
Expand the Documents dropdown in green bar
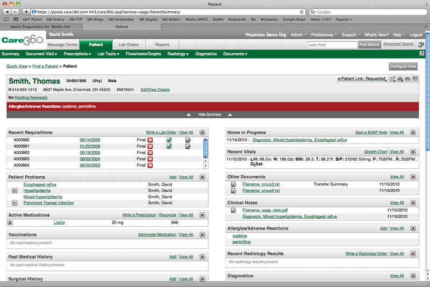[235, 54]
